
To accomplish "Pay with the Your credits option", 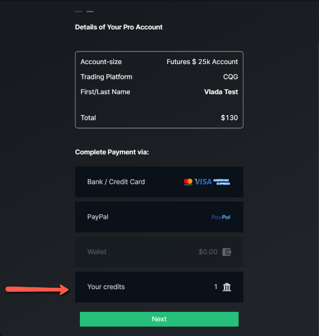I will [x=106, y=287].
